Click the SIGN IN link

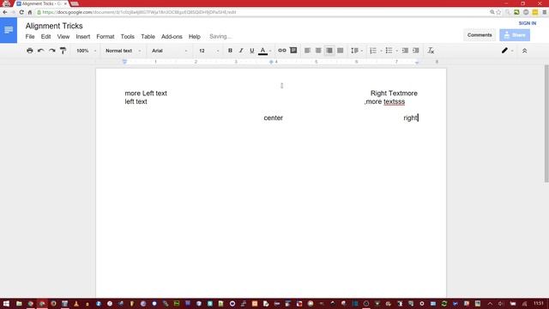tap(528, 23)
